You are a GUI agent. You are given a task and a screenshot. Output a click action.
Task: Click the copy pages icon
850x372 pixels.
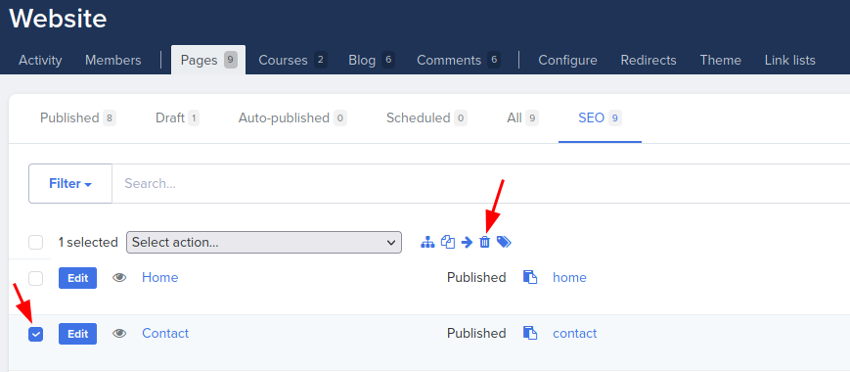[x=448, y=243]
